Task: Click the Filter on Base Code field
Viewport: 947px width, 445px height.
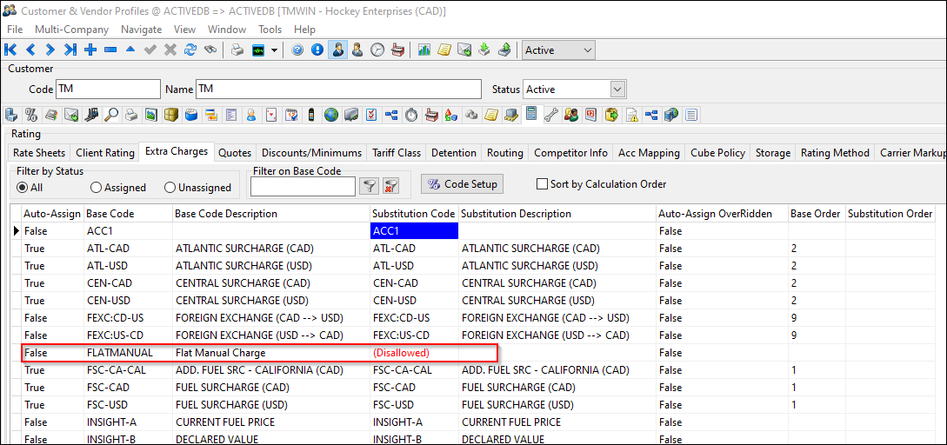Action: point(303,186)
